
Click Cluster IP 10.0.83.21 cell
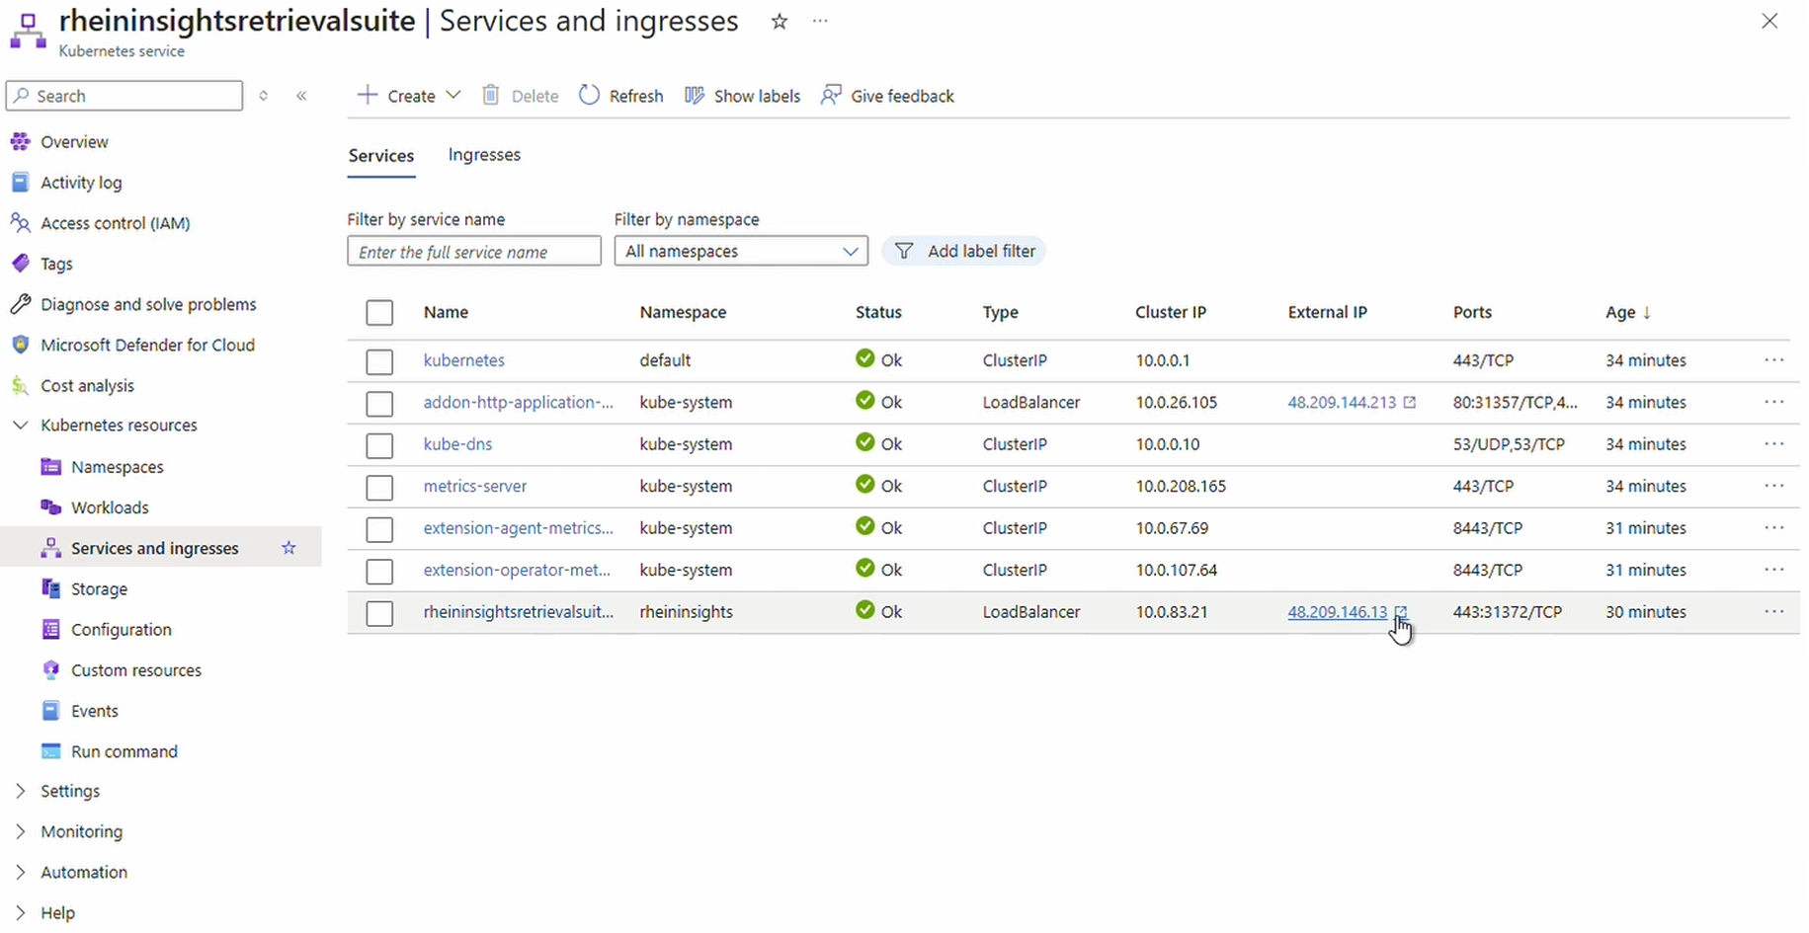1172,612
